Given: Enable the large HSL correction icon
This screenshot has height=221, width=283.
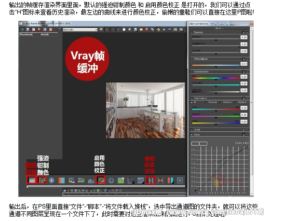Looking at the screenshot, I should 71,180.
